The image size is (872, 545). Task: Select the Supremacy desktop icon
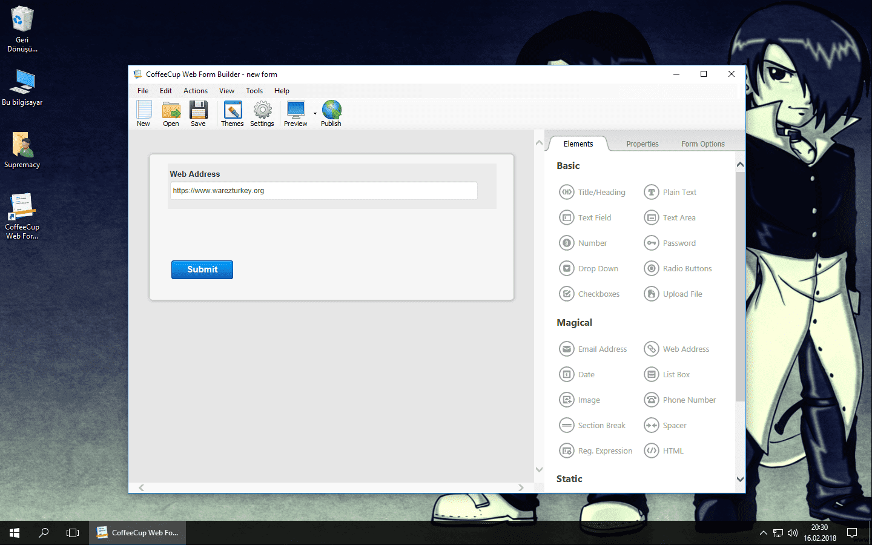pos(22,151)
